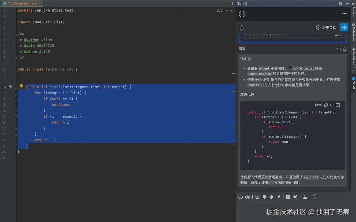The height and width of the screenshot is (222, 356).
Task: Click the @ gutter marker on line 12
Action: [x=10, y=87]
